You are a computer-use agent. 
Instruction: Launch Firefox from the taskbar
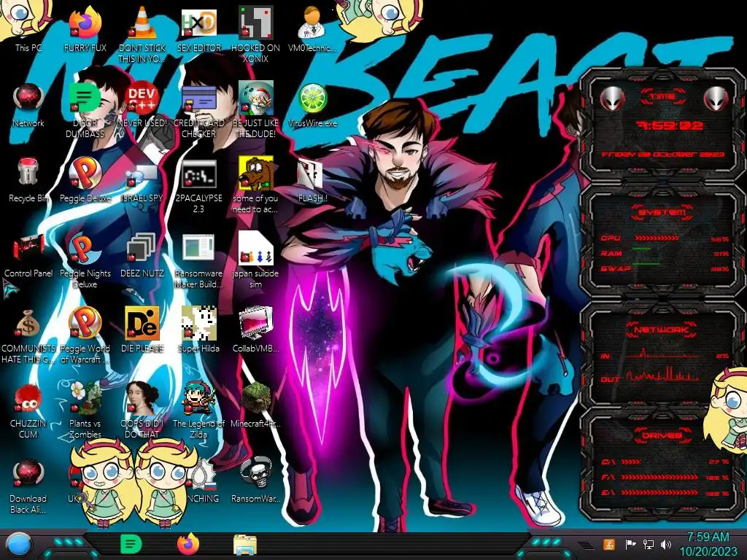pos(187,544)
